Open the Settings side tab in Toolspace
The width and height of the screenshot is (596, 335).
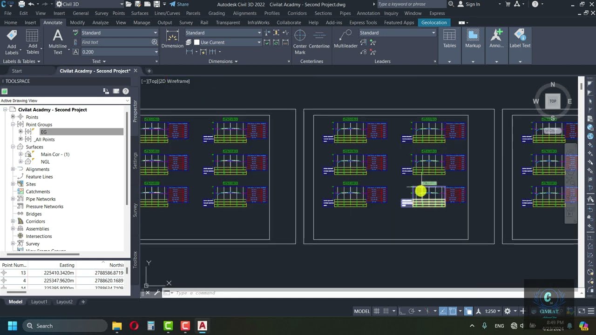[135, 161]
